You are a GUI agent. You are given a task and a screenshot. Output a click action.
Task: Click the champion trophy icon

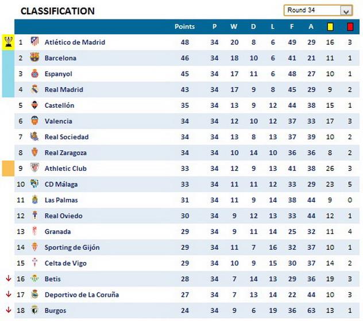pos(8,42)
